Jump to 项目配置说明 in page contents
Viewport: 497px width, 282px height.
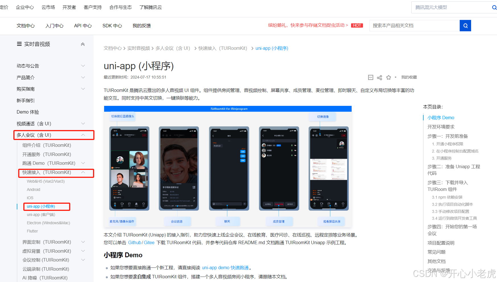[441, 243]
